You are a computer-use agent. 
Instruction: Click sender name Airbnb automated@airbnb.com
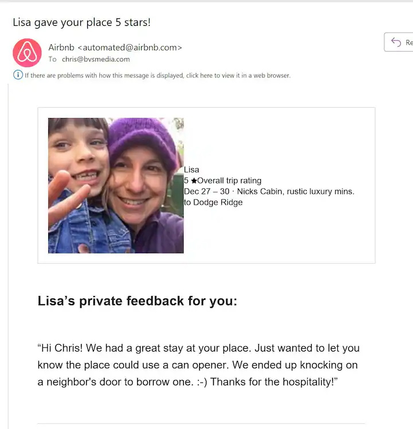click(115, 47)
